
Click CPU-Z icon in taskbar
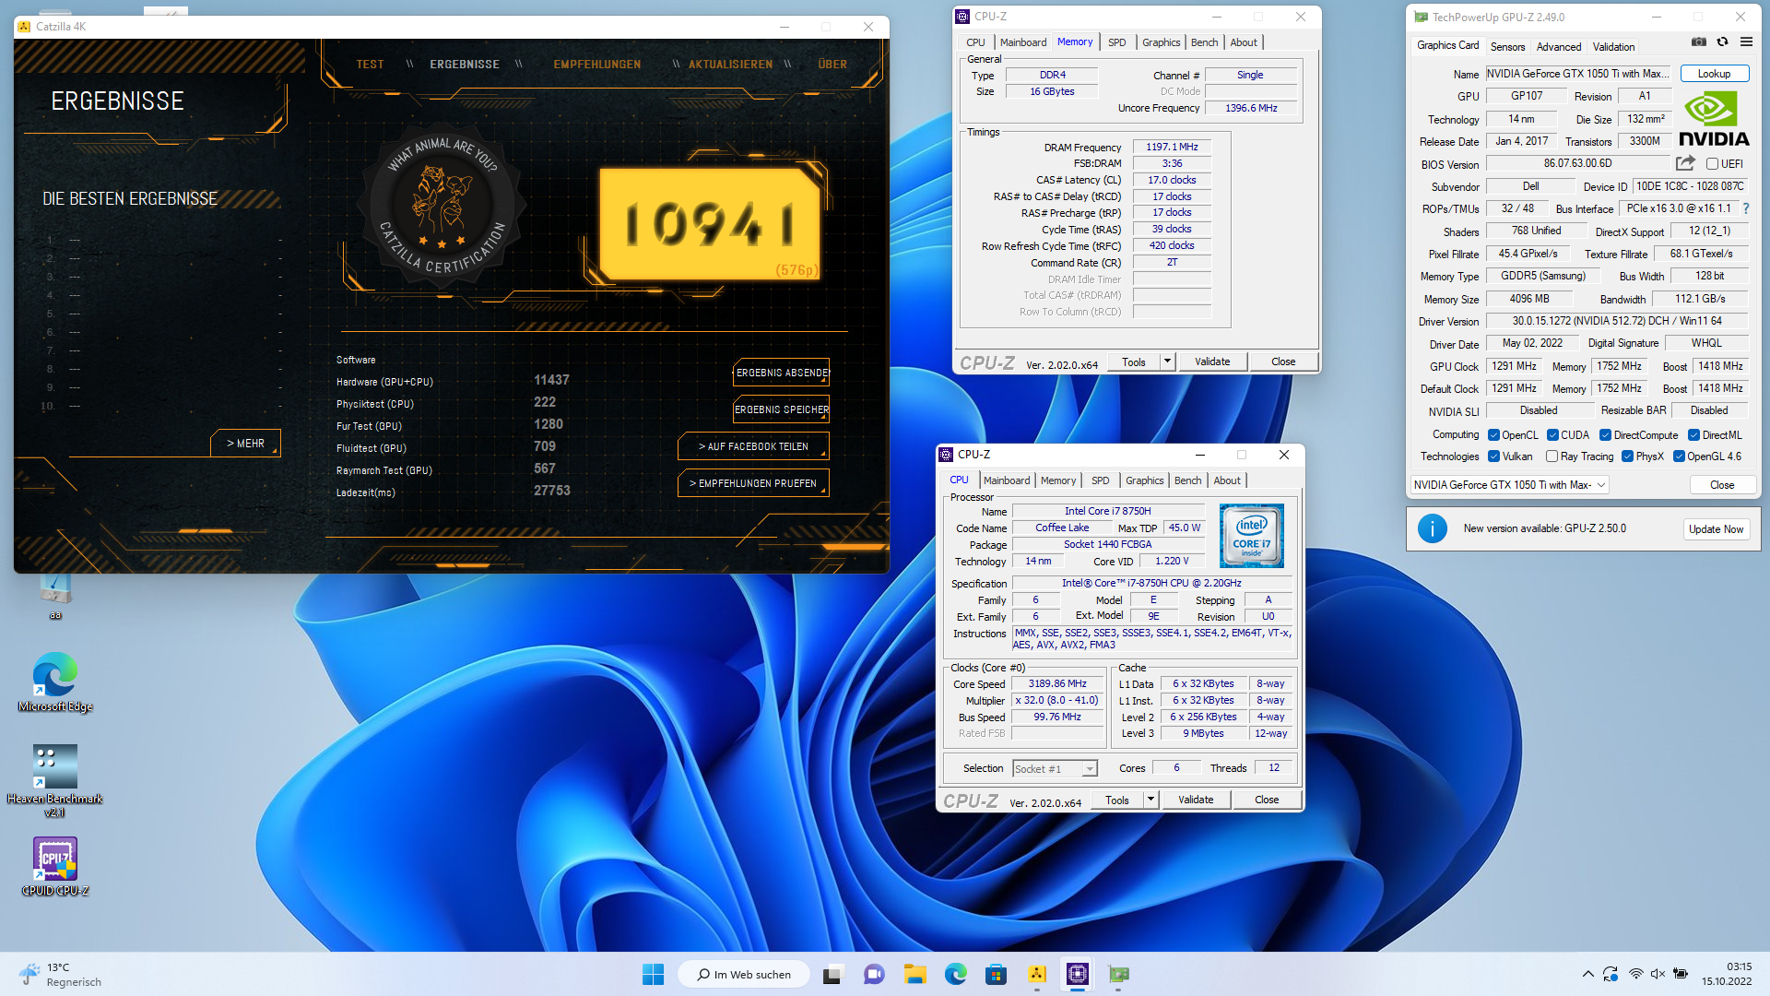[1078, 974]
